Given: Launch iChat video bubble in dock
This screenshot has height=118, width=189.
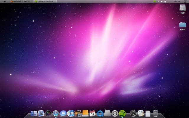Looking at the screenshot, I should click(x=63, y=113).
